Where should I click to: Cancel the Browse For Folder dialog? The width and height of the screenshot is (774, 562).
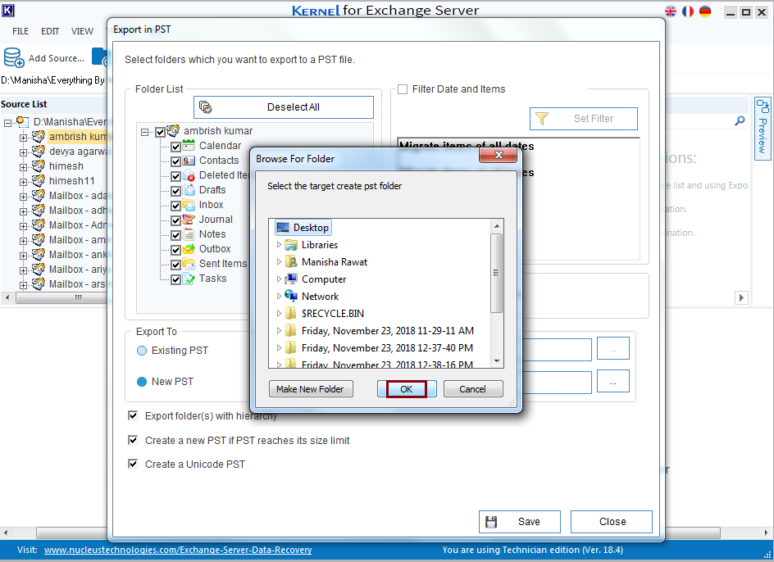point(473,389)
